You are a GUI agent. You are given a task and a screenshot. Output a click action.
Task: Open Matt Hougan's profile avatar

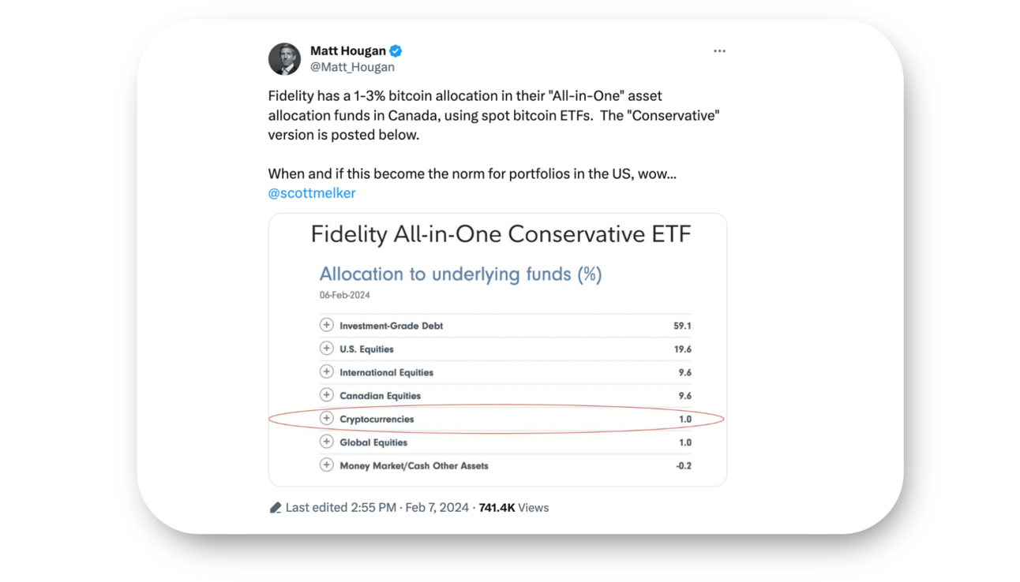(x=284, y=58)
